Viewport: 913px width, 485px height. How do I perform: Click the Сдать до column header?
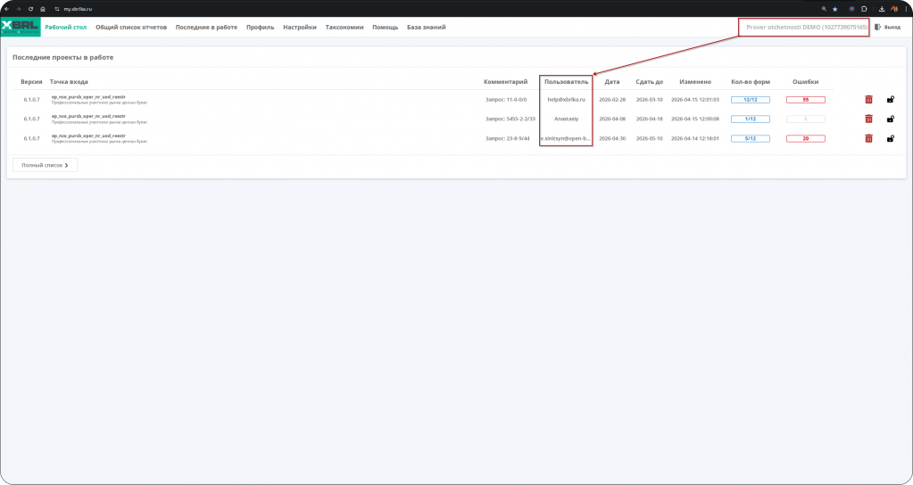(649, 82)
